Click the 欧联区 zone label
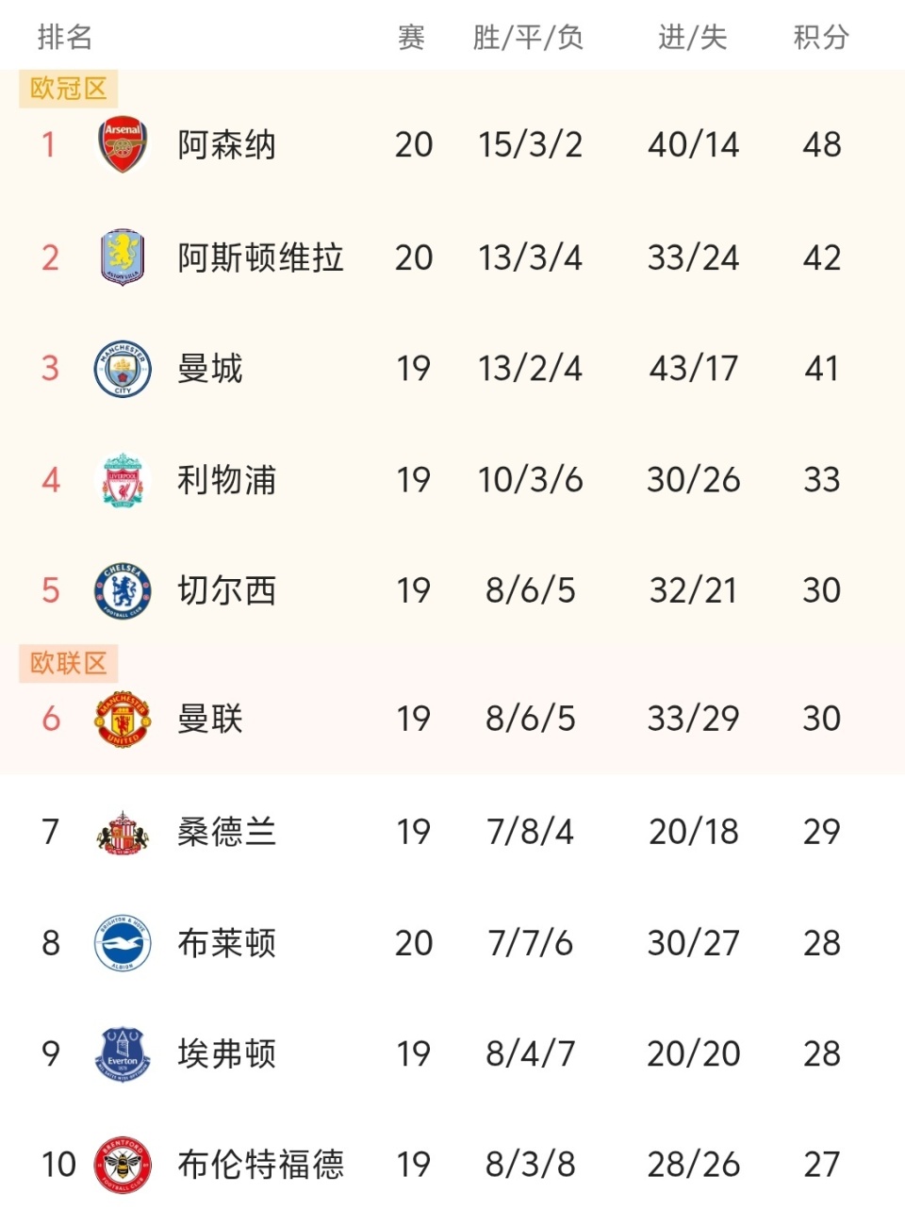The width and height of the screenshot is (905, 1226). [68, 663]
